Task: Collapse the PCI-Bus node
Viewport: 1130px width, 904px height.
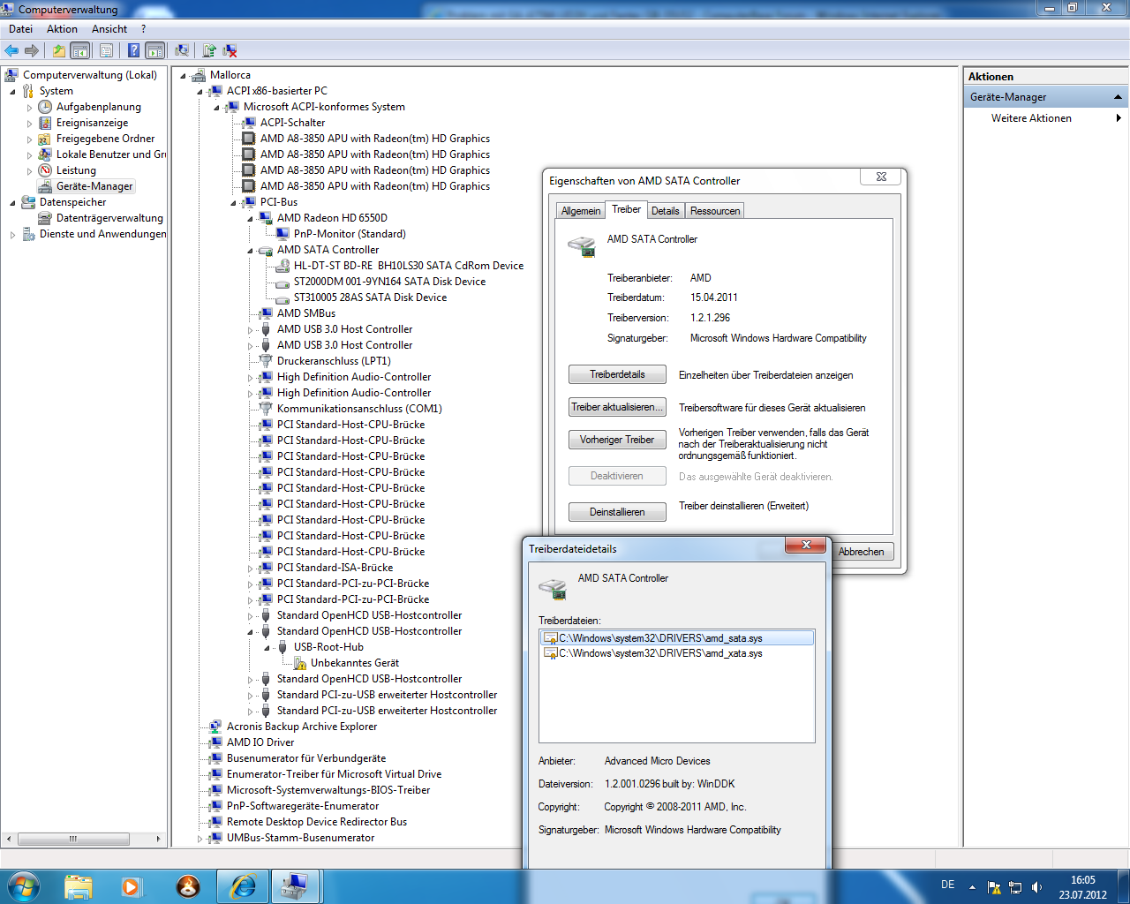Action: pos(233,202)
